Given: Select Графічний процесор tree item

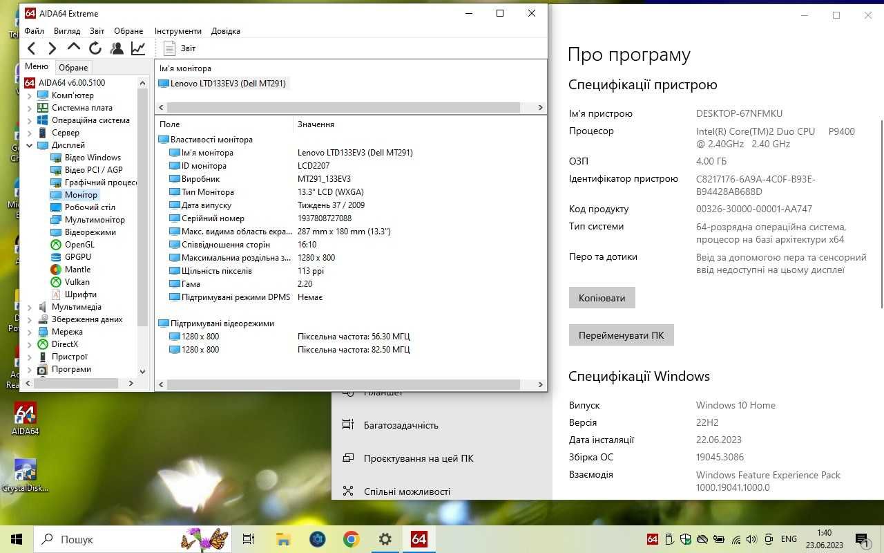Looking at the screenshot, I should coord(93,182).
